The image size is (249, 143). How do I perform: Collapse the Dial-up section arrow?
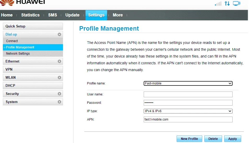pos(59,34)
